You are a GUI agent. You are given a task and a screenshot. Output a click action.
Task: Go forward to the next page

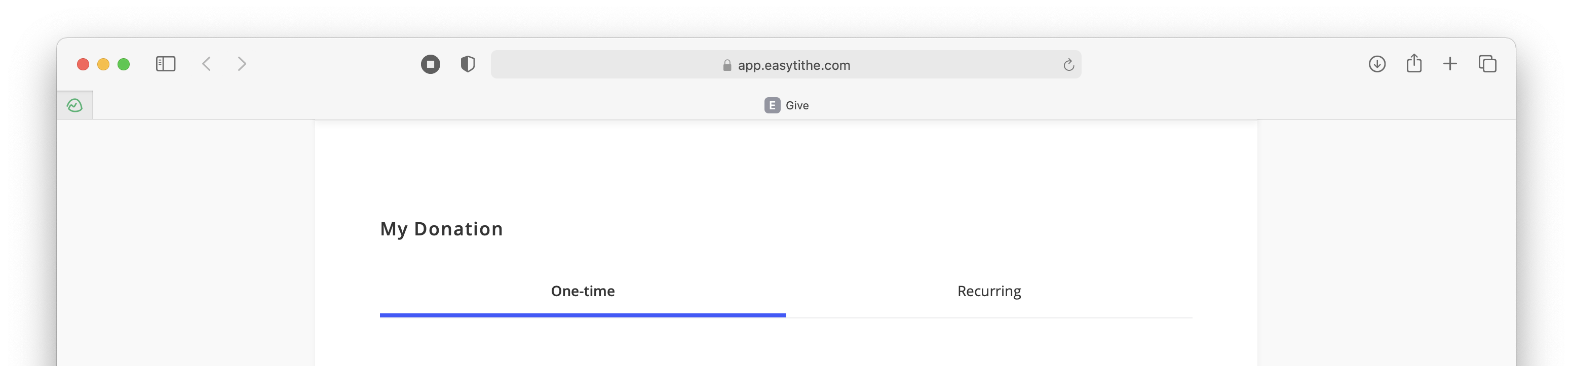point(242,64)
